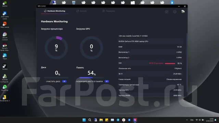This screenshot has height=123, width=219.
Task: Open Borderlands 3 desktop shortcut
Action: 5,98
